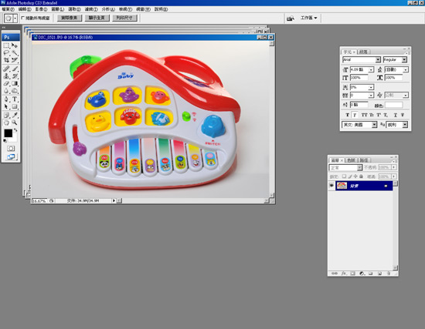The width and height of the screenshot is (425, 329).
Task: Enable the scroll all windows checkbox
Action: pos(23,18)
